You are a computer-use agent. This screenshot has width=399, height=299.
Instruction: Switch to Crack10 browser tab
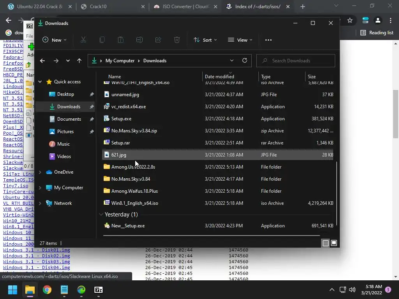coord(112,7)
